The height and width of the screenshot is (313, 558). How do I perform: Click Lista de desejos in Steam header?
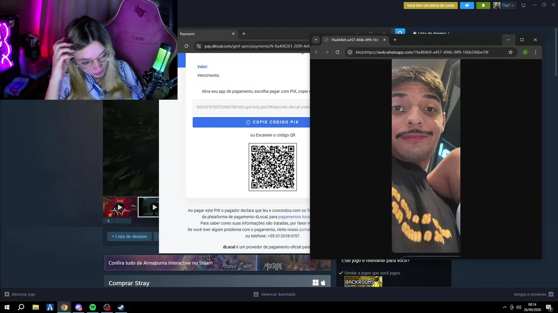[431, 33]
